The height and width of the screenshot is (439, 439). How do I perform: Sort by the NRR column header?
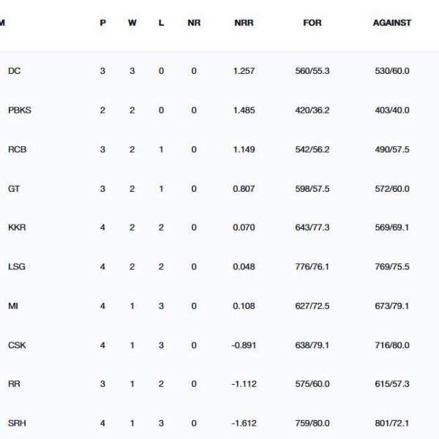(x=243, y=23)
